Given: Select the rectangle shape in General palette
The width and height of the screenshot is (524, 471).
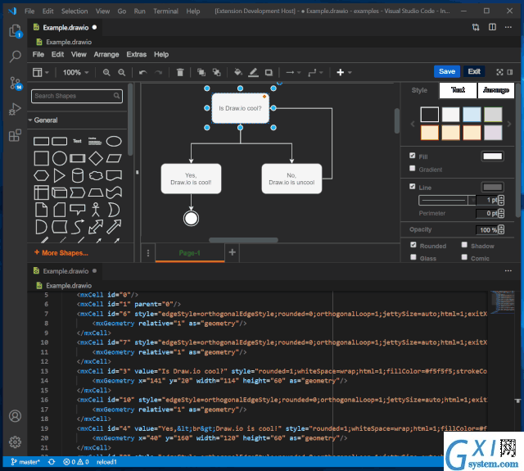Looking at the screenshot, I should click(x=41, y=142).
